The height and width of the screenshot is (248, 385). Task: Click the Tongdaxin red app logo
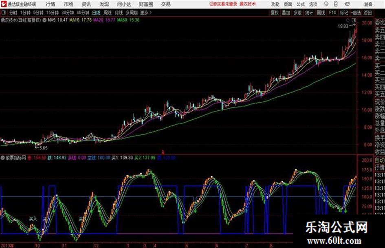tap(4, 4)
